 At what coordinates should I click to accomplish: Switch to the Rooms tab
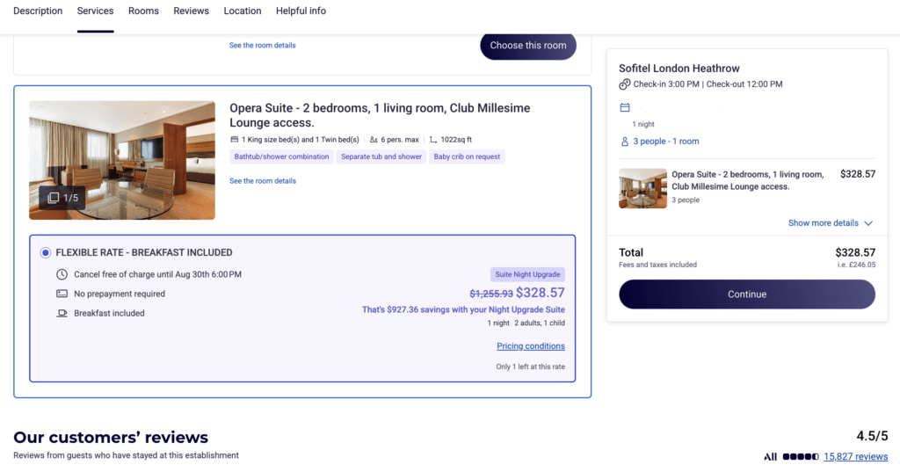pyautogui.click(x=143, y=11)
